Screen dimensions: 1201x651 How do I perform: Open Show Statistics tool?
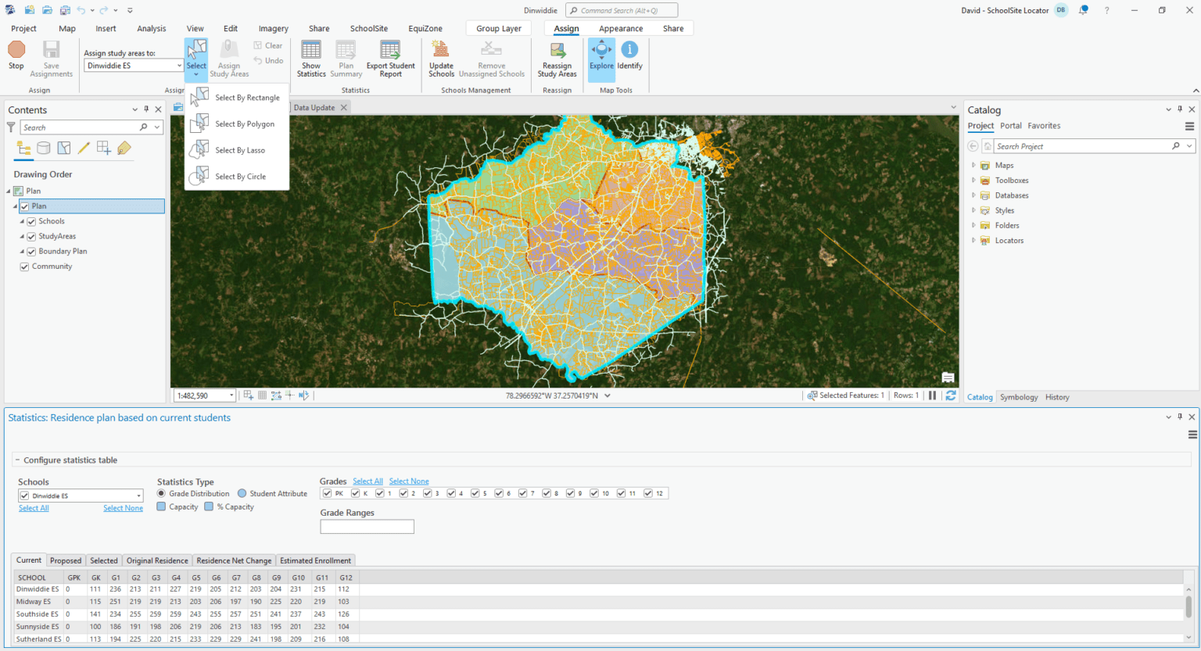pyautogui.click(x=311, y=52)
